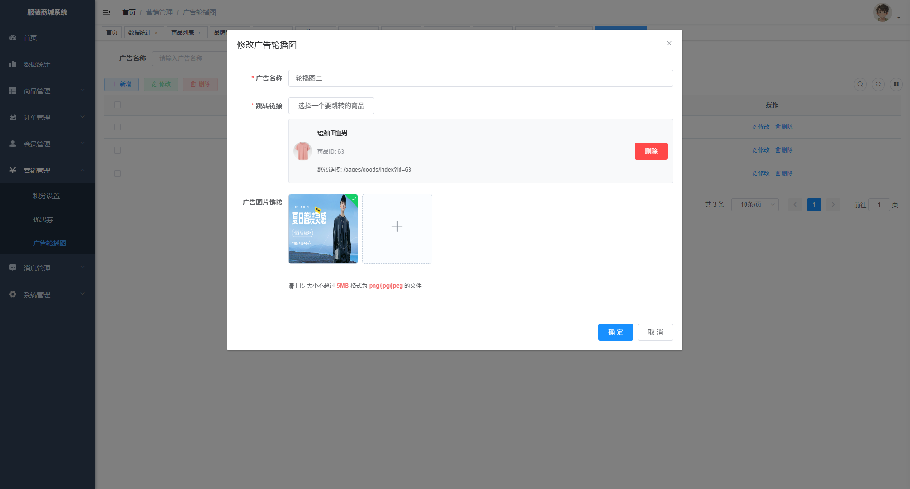Image resolution: width=910 pixels, height=489 pixels.
Task: Click the 首页 dashboard icon in sidebar
Action: 13,38
